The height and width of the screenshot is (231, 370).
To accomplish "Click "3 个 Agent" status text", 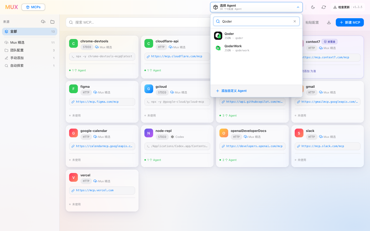I will (x=228, y=115).
